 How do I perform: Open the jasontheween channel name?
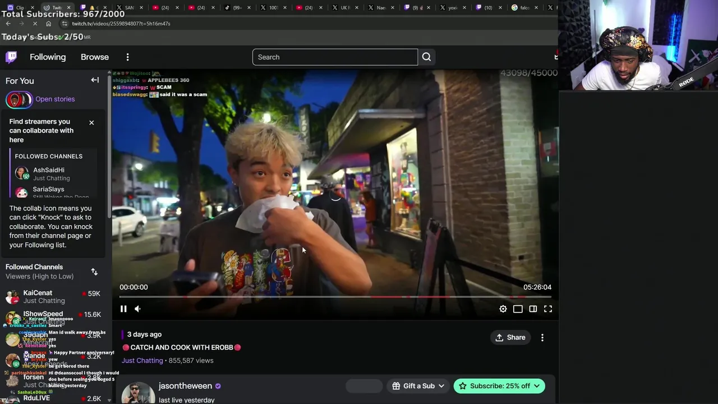[x=185, y=386]
